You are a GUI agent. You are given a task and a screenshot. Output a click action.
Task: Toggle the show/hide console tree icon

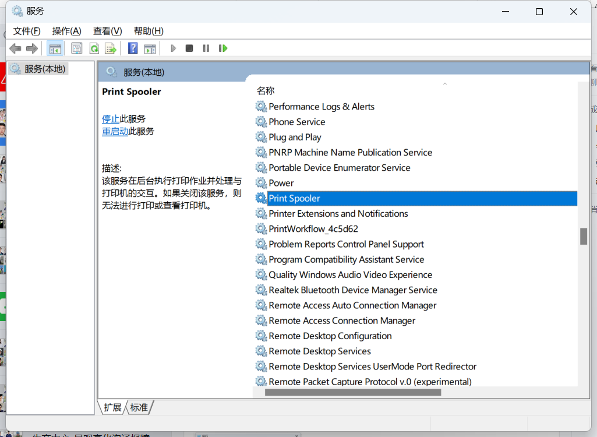coord(55,48)
